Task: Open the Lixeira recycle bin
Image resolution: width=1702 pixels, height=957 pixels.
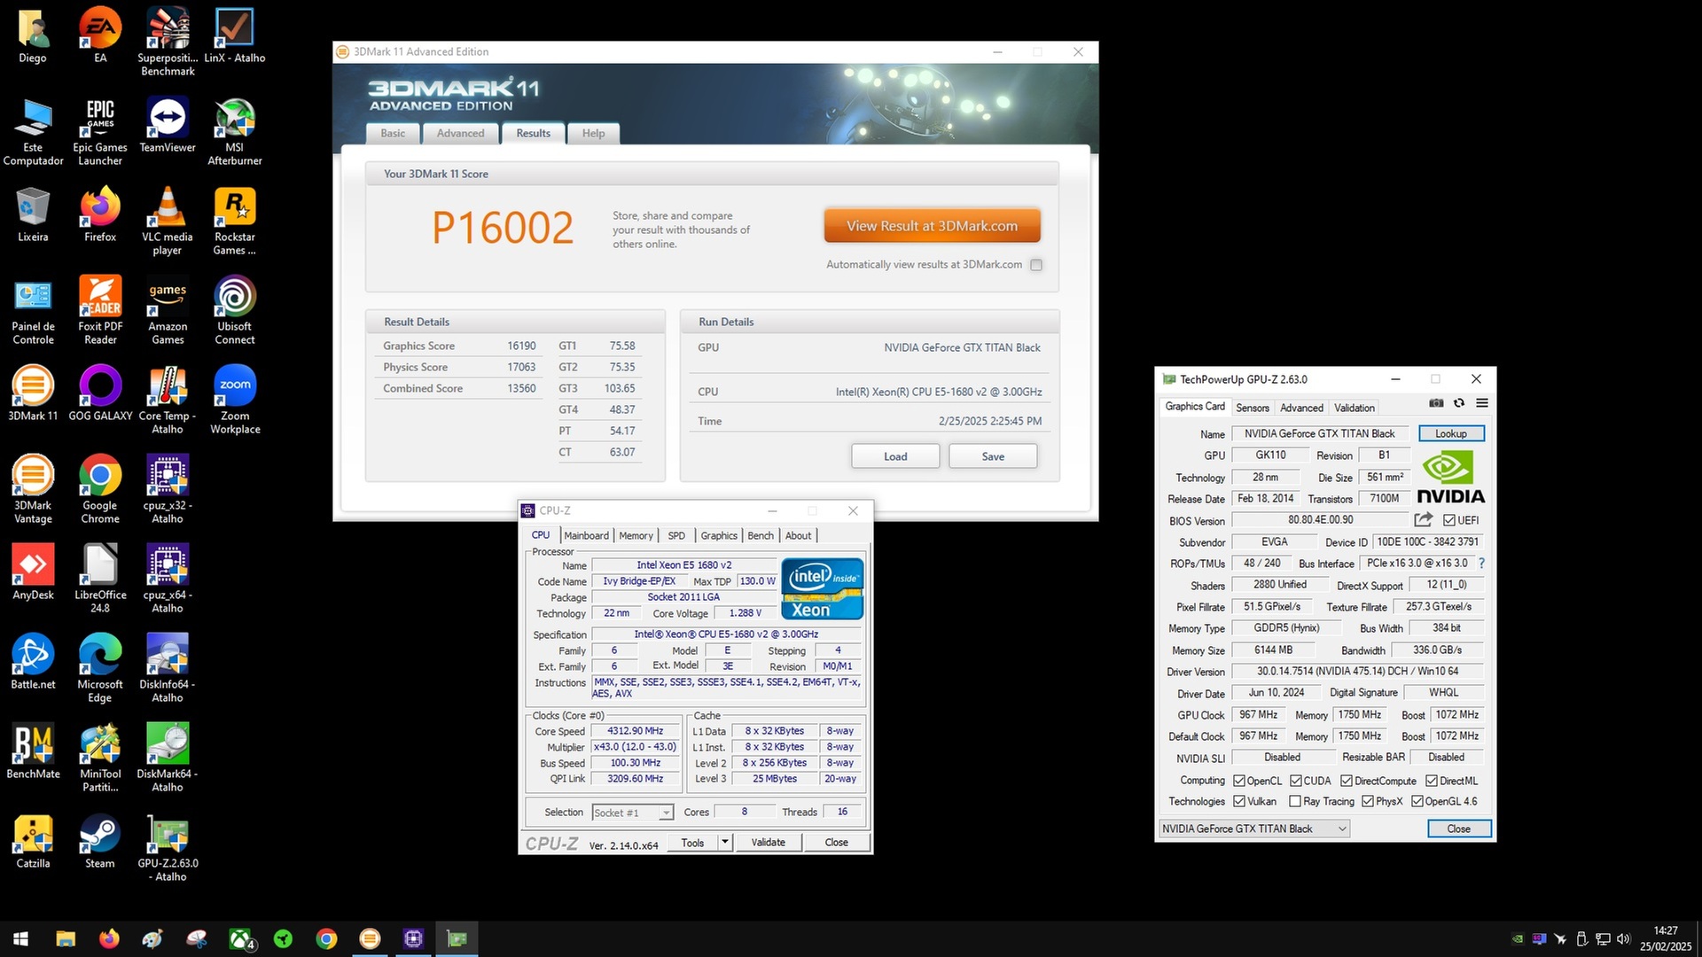Action: pos(33,214)
